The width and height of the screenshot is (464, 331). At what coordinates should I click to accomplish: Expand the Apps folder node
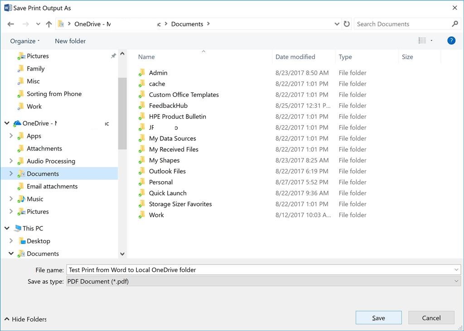pos(11,135)
